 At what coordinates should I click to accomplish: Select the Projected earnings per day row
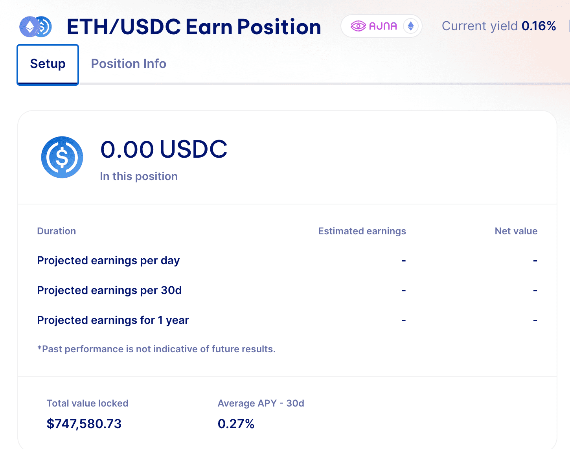(x=108, y=261)
